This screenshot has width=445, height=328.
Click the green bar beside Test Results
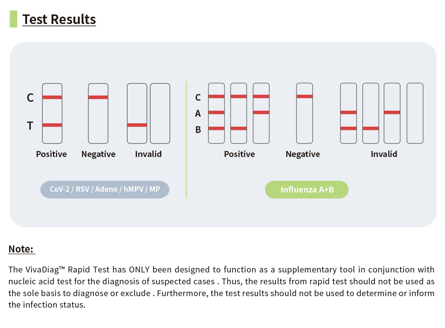pyautogui.click(x=13, y=19)
